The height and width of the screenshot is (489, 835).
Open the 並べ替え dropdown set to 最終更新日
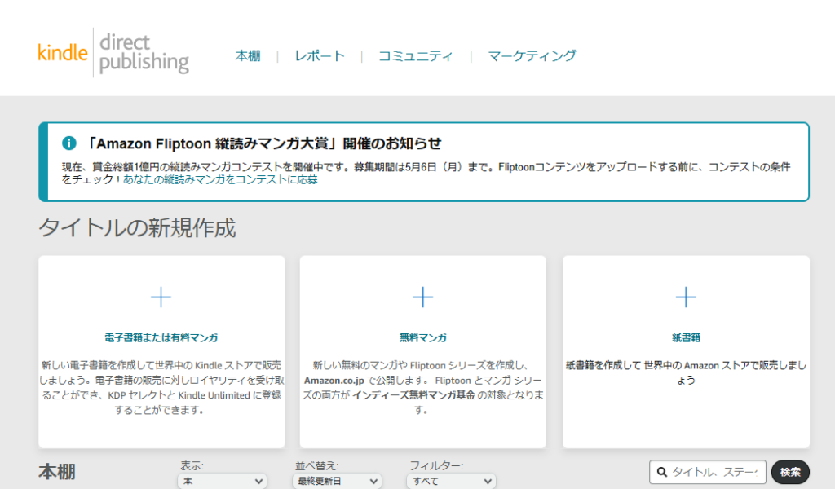click(336, 482)
